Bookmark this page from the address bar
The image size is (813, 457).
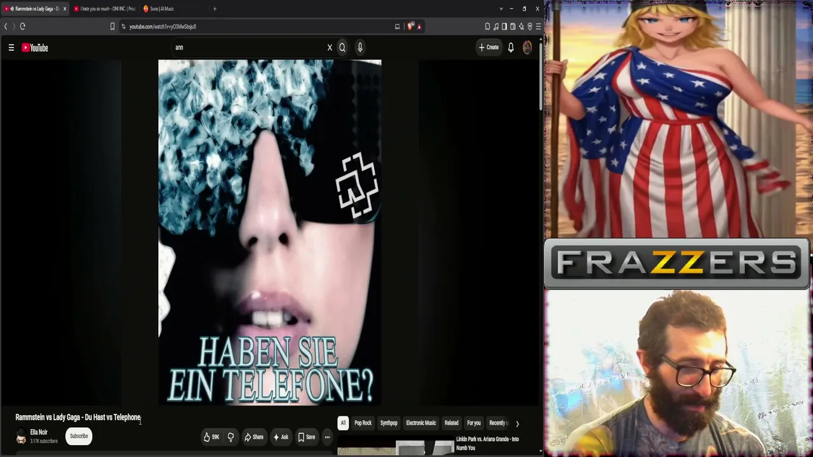[x=112, y=26]
